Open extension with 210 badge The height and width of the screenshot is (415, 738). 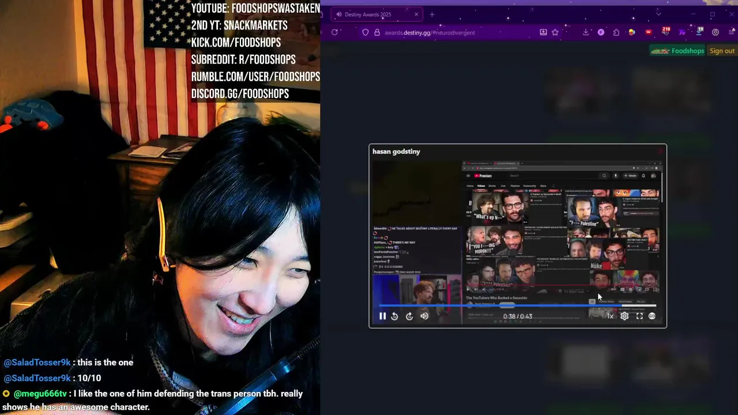click(x=665, y=31)
